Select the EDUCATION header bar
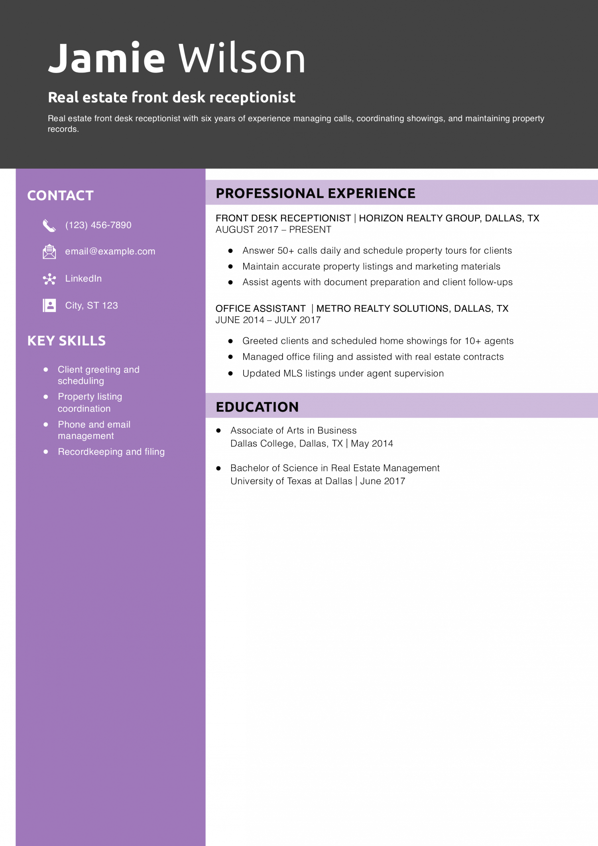 (401, 406)
